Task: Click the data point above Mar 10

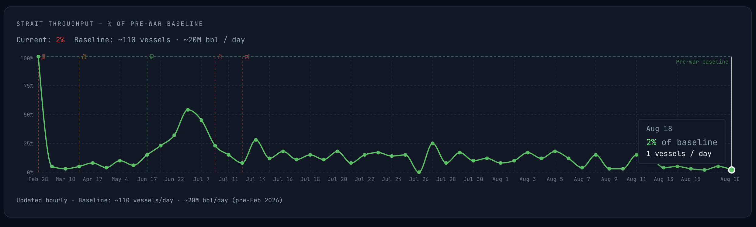Action: pyautogui.click(x=65, y=169)
